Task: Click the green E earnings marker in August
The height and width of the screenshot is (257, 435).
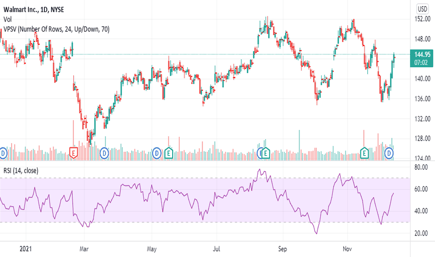Action: click(x=266, y=153)
